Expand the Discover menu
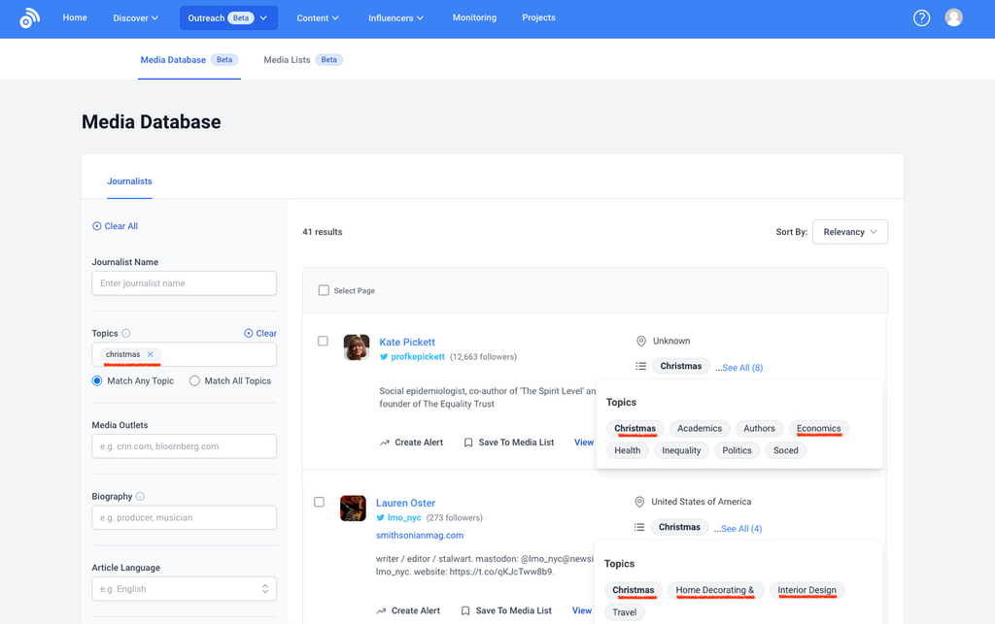 pyautogui.click(x=135, y=18)
